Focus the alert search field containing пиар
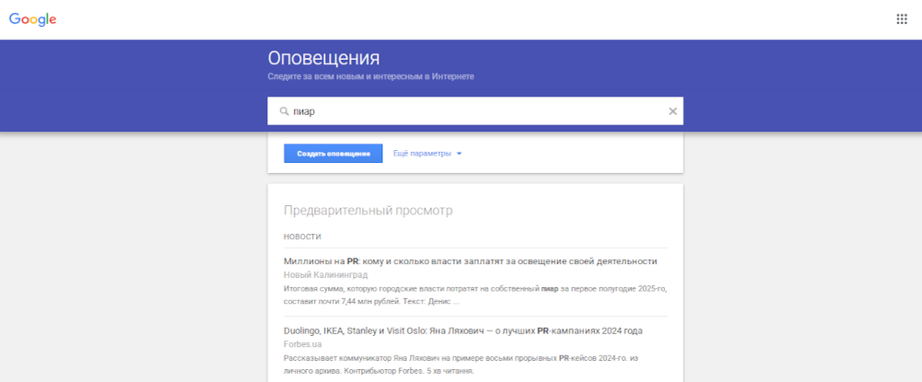 [x=475, y=111]
